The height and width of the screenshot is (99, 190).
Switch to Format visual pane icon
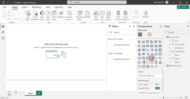[x=150, y=34]
